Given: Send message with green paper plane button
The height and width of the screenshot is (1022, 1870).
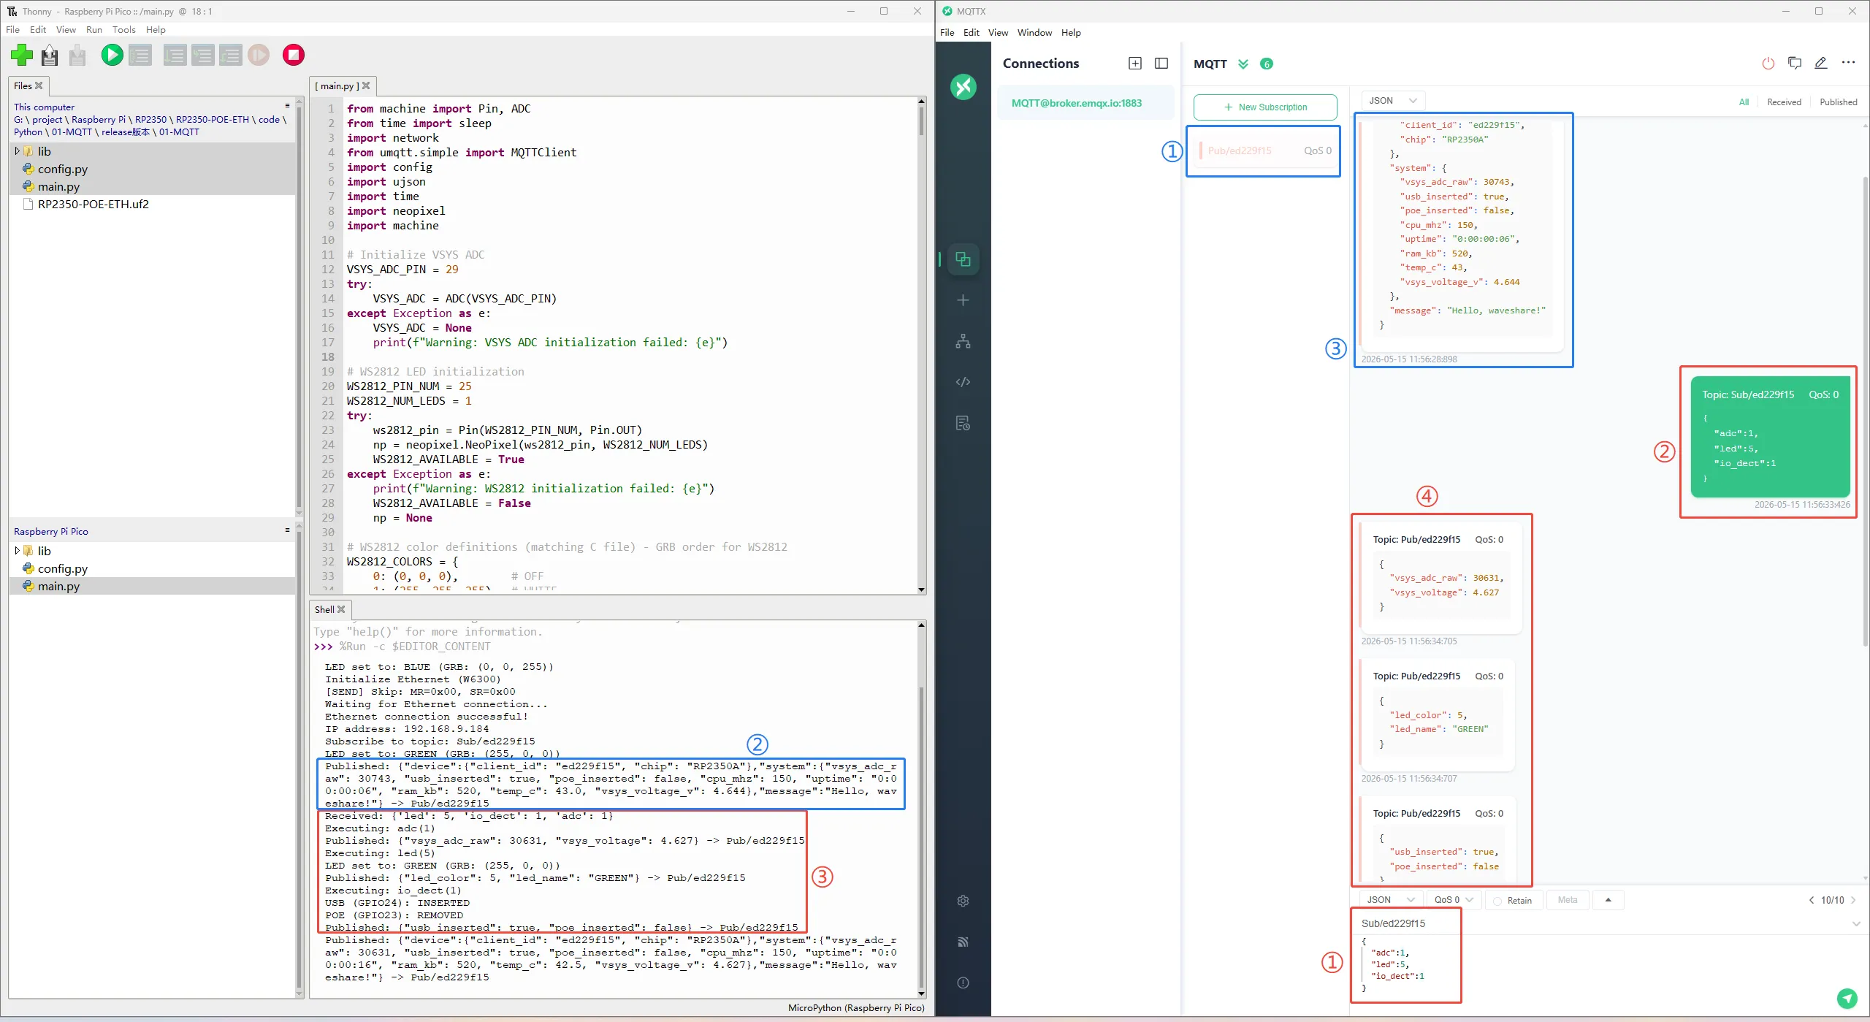Looking at the screenshot, I should click(1847, 998).
